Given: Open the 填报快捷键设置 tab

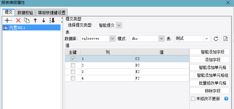Looking at the screenshot, I should pos(52,12).
